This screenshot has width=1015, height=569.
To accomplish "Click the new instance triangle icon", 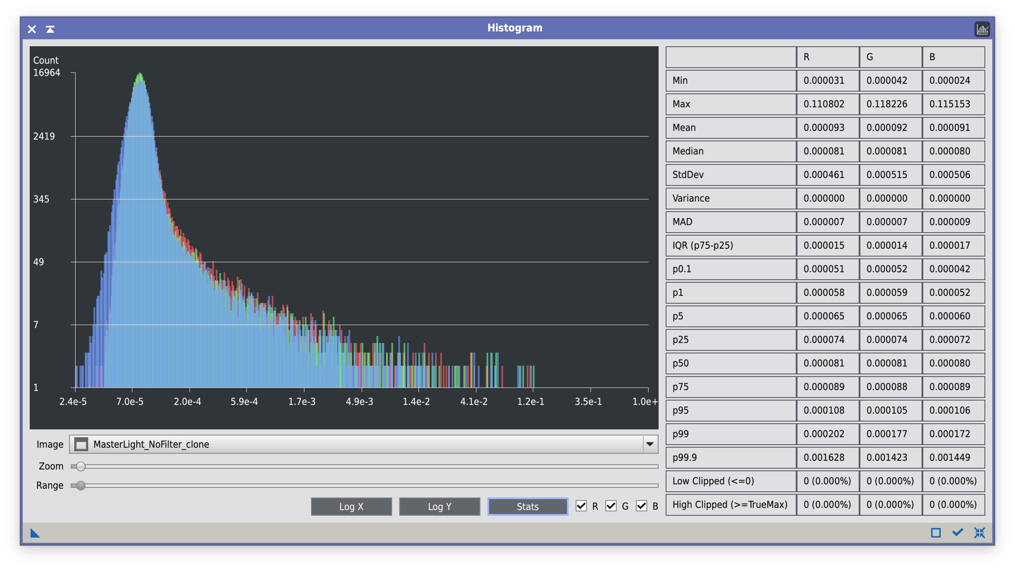I will (35, 533).
